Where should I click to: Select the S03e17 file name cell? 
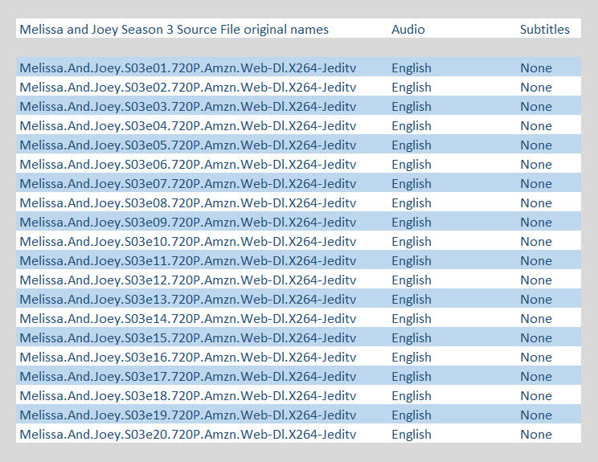(188, 377)
